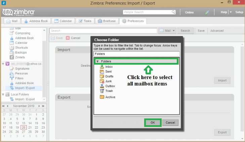The height and width of the screenshot is (142, 245).
Task: Click Save next to the Search button
Action: [x=201, y=31]
